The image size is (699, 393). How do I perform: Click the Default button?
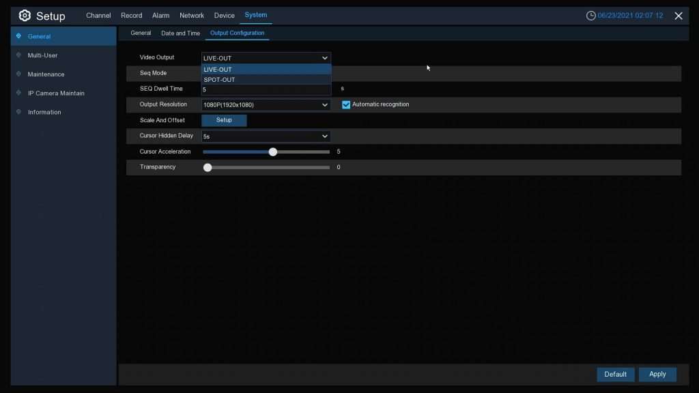coord(615,375)
